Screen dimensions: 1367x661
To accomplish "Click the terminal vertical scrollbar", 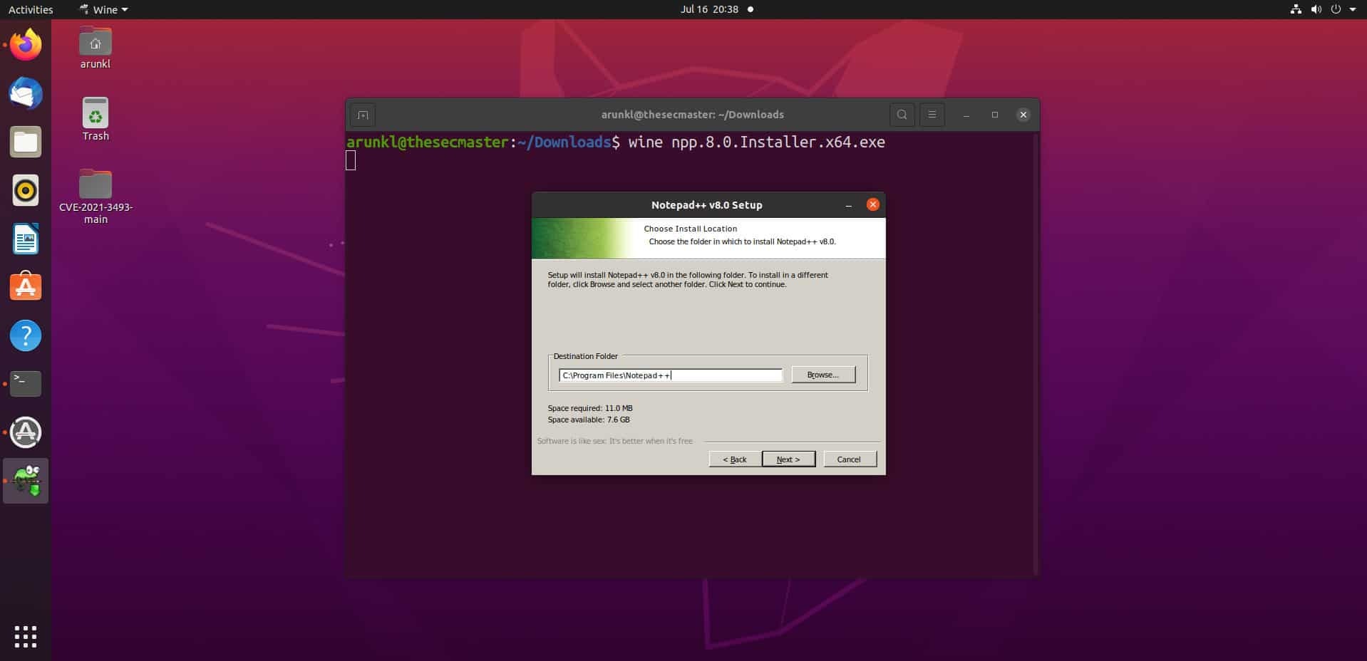I will point(1036,353).
